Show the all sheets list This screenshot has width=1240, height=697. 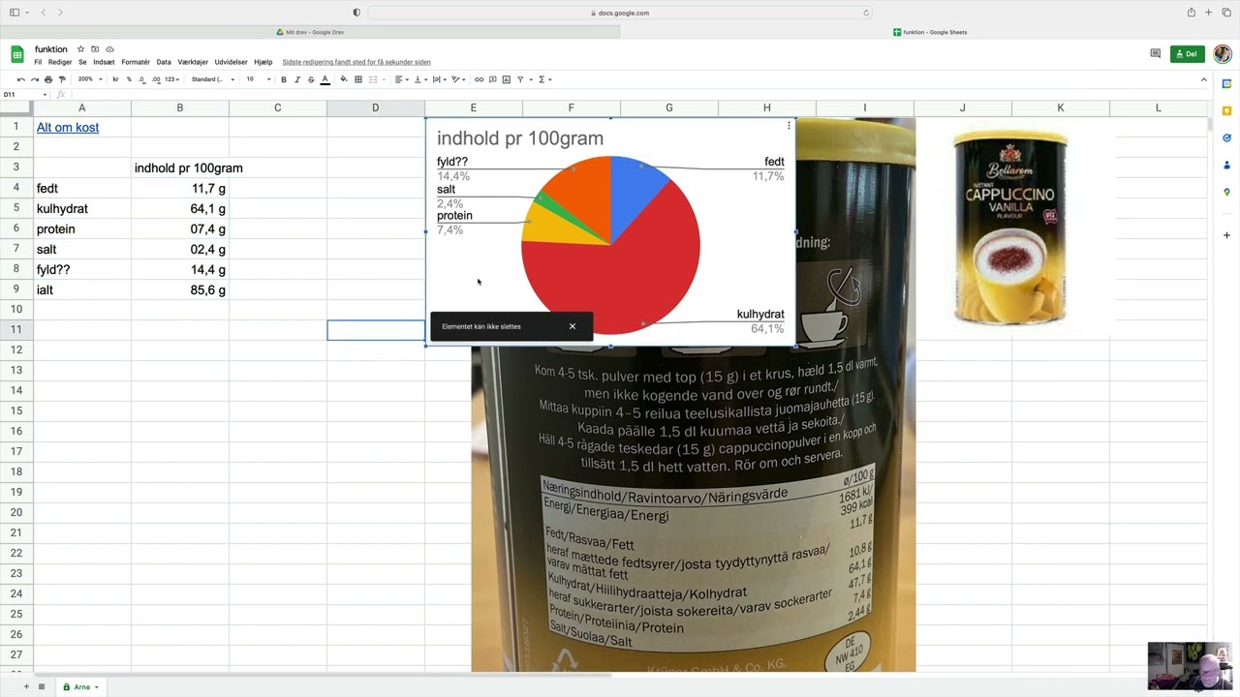point(42,687)
